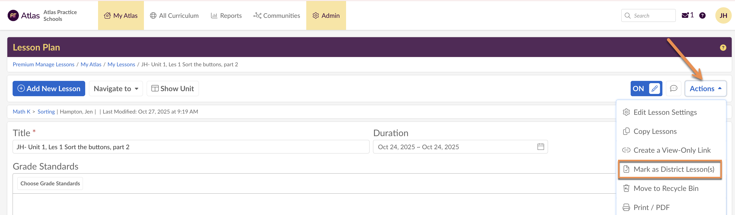Click the help icon in the top navigation
This screenshot has width=735, height=215.
[702, 16]
